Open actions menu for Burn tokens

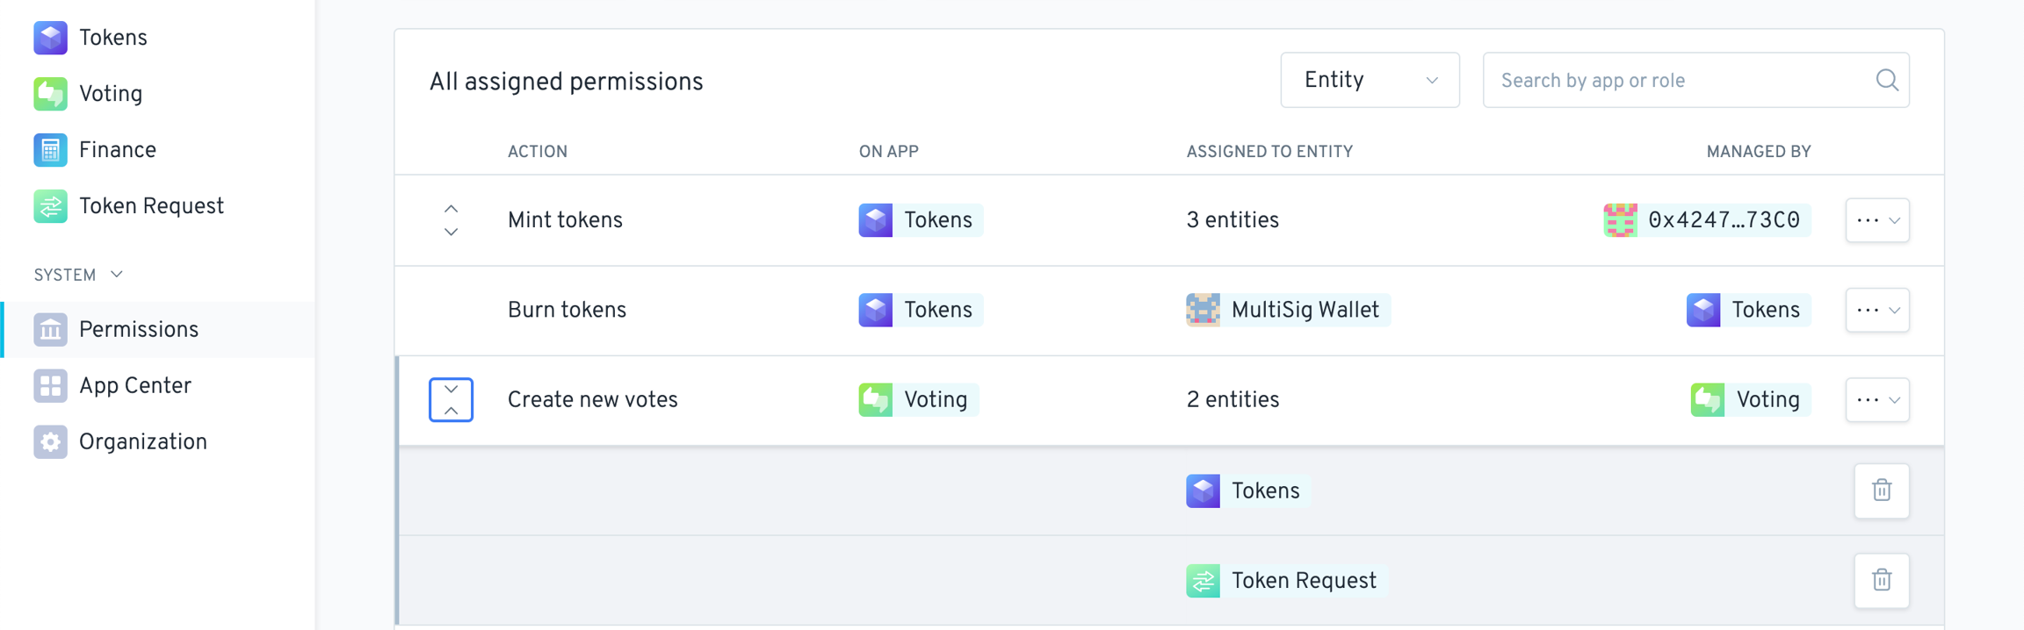1877,310
